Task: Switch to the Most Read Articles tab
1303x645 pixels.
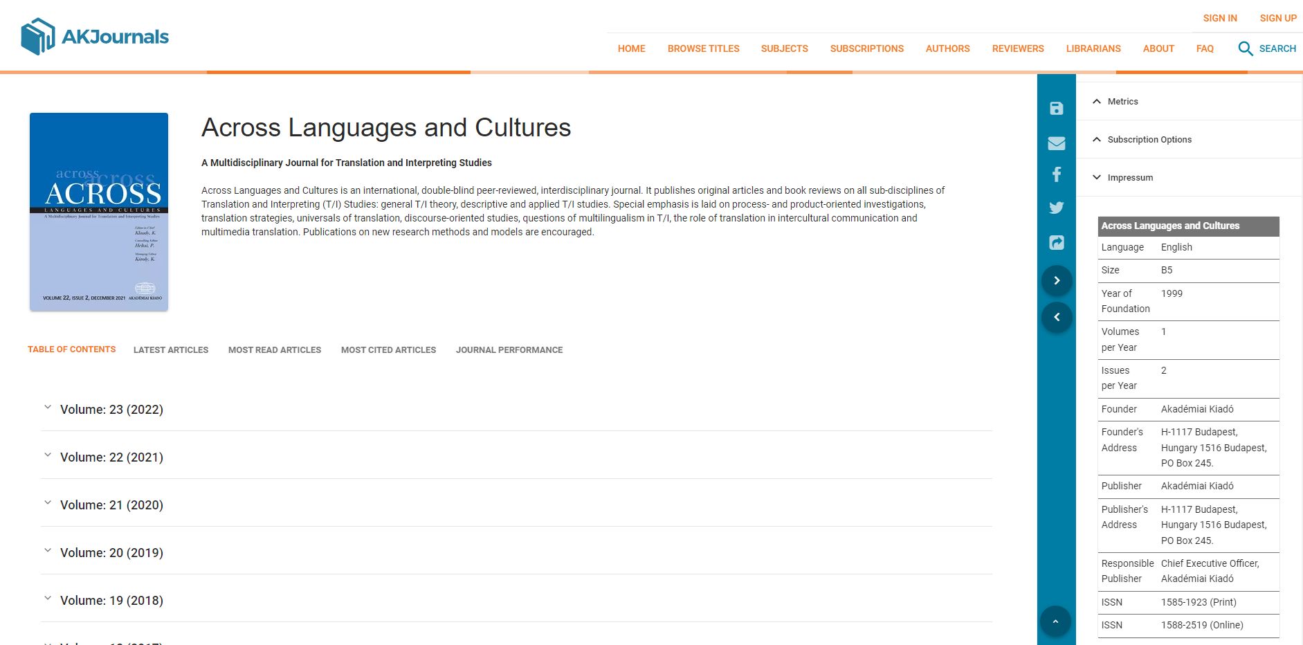Action: (275, 350)
